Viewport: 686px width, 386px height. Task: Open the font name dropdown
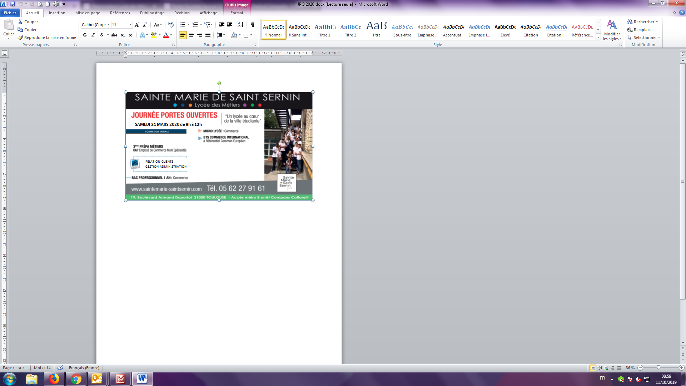108,25
